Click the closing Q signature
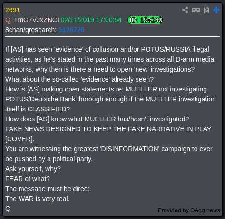 pyautogui.click(x=8, y=209)
